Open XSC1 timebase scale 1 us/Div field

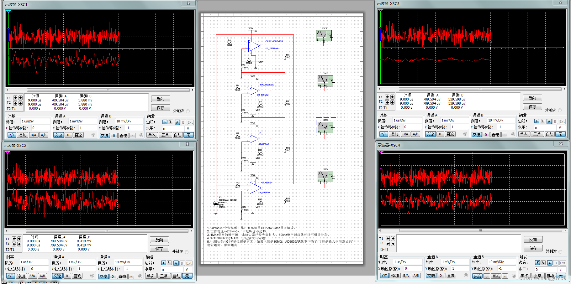tap(35, 121)
